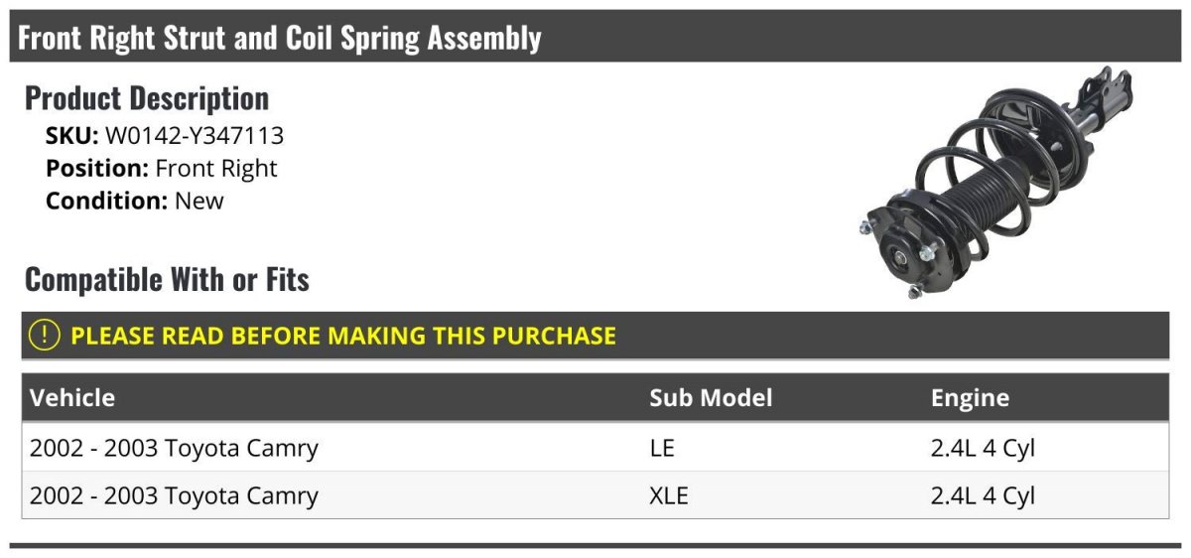Viewport: 1191px width, 558px height.
Task: Click the exclamation warning icon in the banner
Action: click(45, 336)
